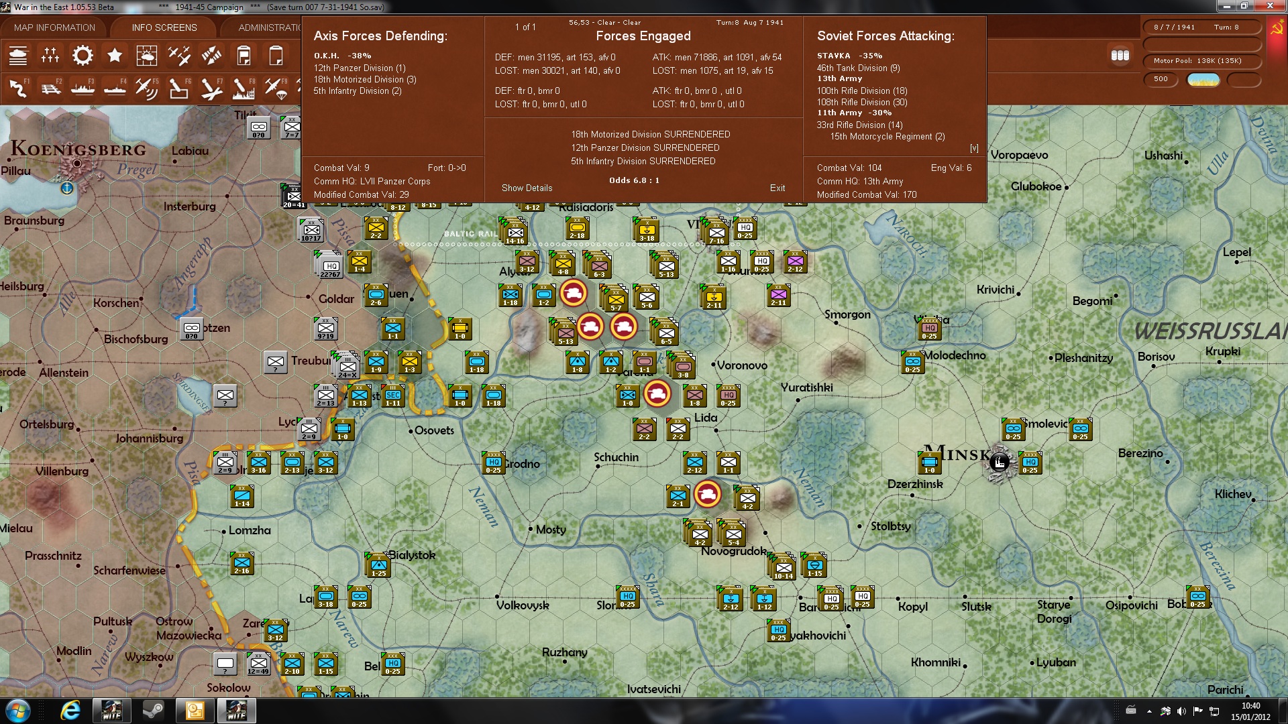Select the F3 naval transport ship icon
Viewport: 1288px width, 724px height.
83,88
